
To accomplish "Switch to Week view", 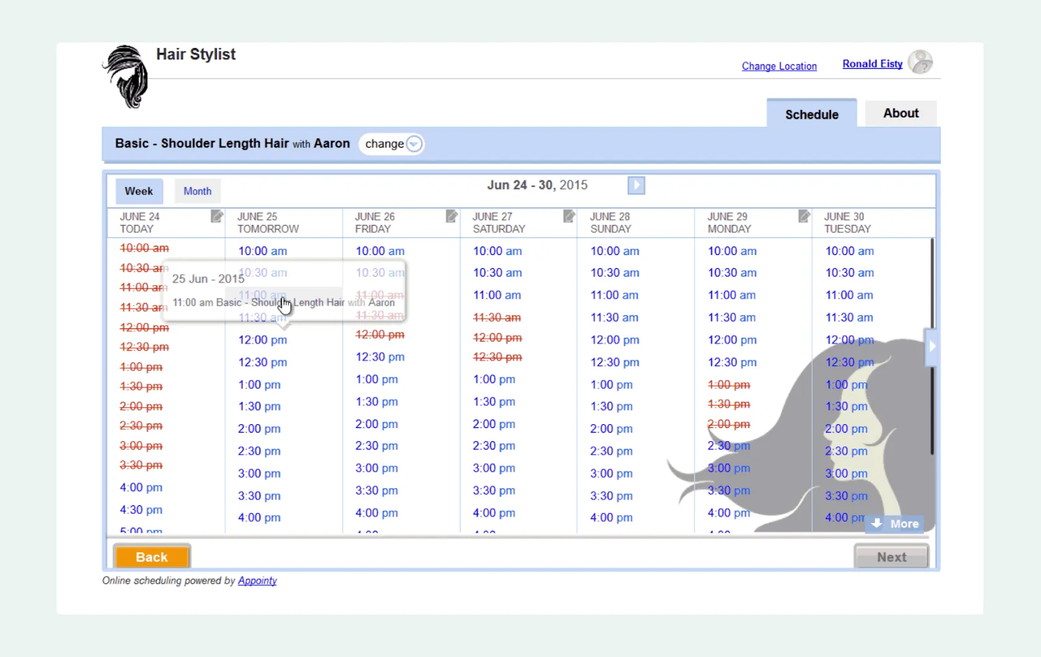I will [139, 191].
